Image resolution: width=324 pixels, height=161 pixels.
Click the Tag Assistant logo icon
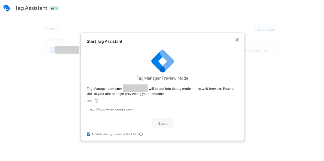pyautogui.click(x=7, y=8)
